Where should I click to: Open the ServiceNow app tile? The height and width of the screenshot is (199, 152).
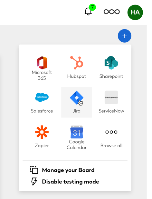(111, 102)
